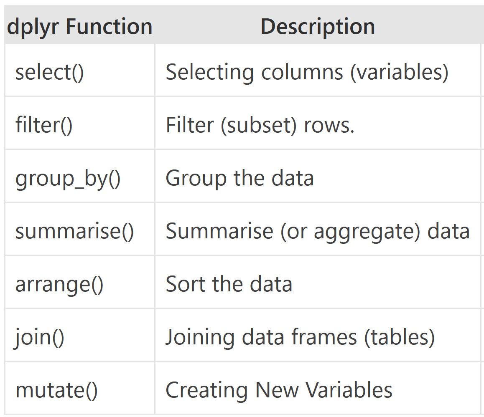
Task: Click 'Summarise (or aggregate) data' description
Action: coord(317,231)
